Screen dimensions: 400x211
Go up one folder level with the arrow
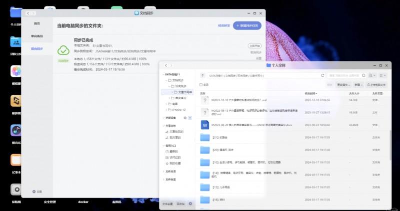(202, 76)
